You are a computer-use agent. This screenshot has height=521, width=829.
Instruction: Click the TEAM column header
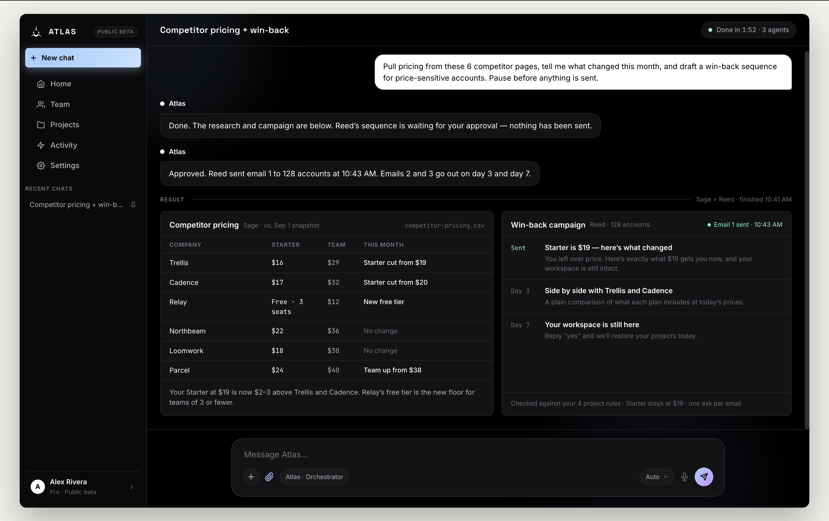pyautogui.click(x=336, y=245)
